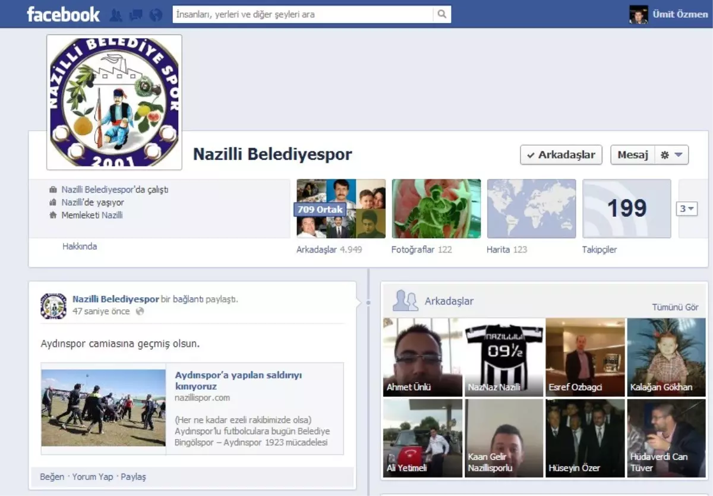Click the search input field
This screenshot has width=713, height=496.
point(303,14)
